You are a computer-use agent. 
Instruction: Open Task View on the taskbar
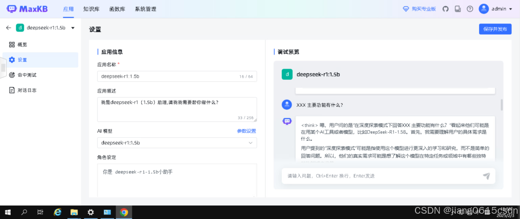pos(40,212)
